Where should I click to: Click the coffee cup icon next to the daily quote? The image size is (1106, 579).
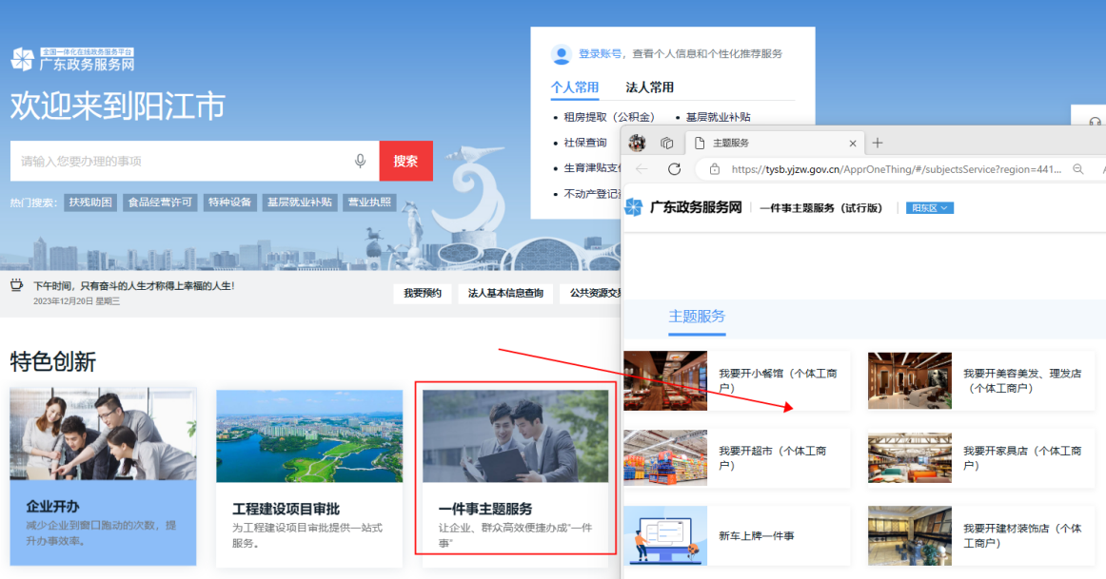16,285
